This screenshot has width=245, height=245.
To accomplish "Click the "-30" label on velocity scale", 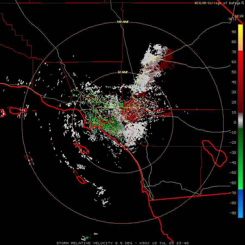I will pyautogui.click(x=233, y=153).
